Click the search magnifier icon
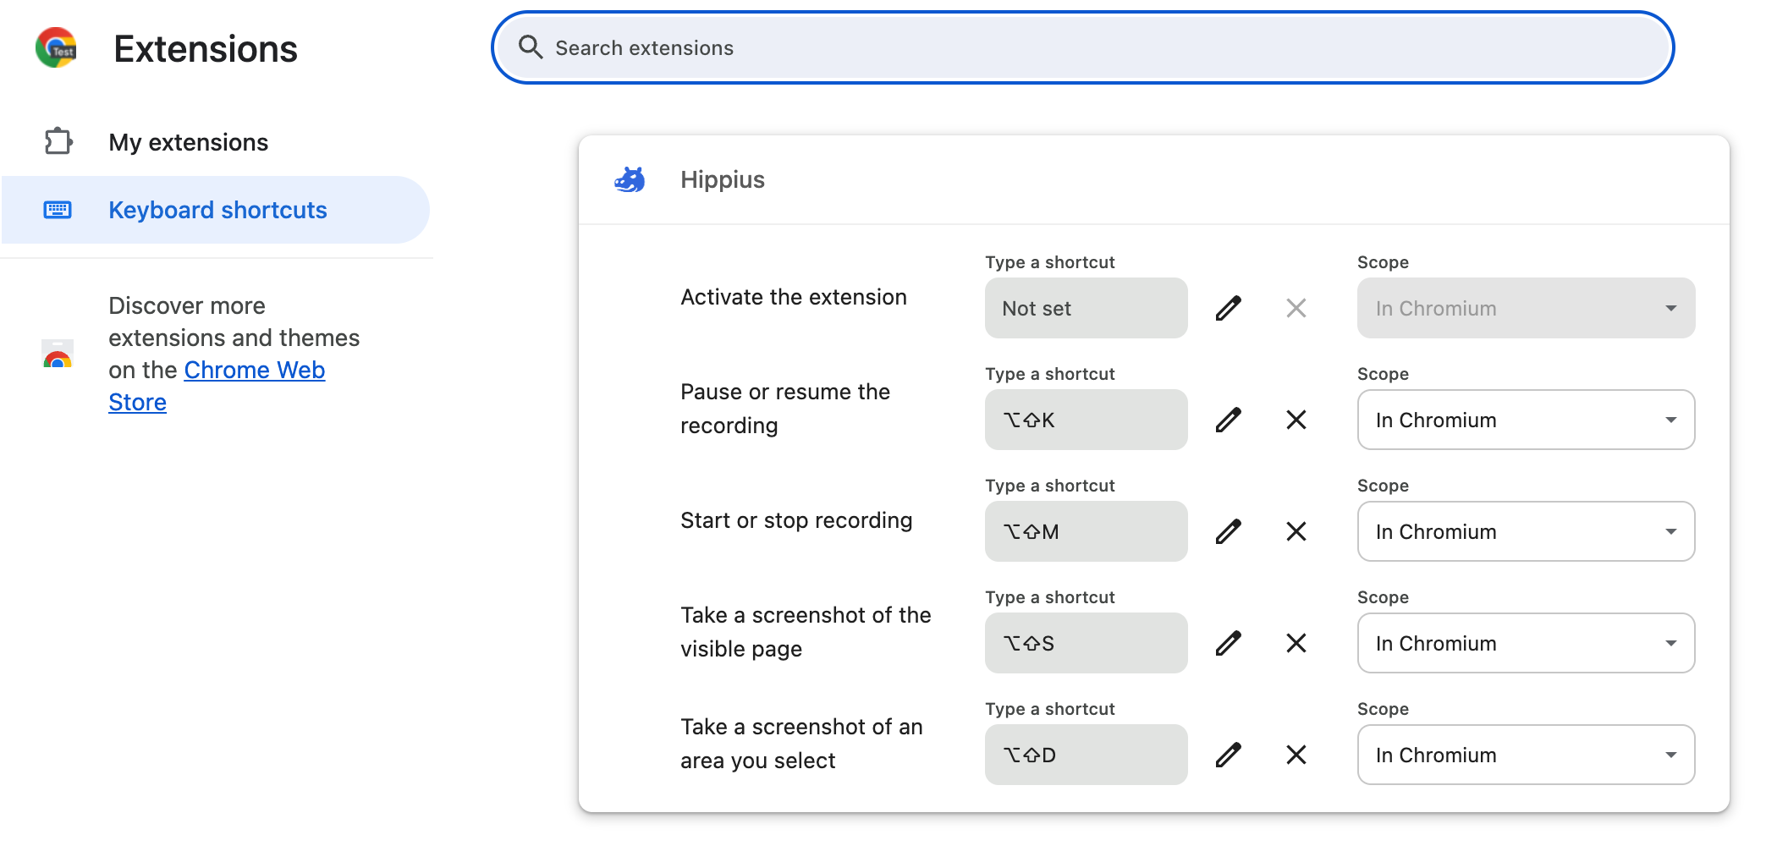This screenshot has width=1777, height=846. [x=531, y=47]
